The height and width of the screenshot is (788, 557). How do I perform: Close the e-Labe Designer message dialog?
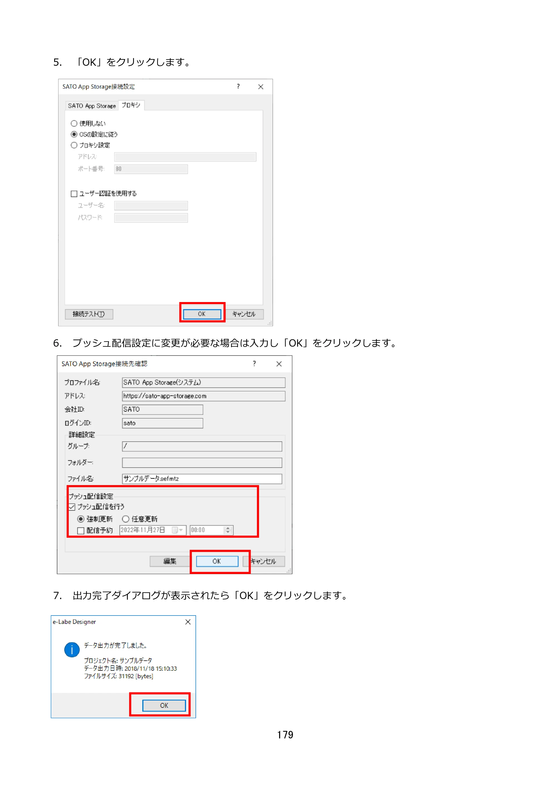[x=188, y=622]
